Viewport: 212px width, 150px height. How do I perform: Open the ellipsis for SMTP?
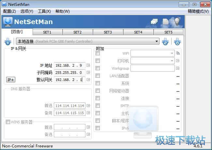[x=178, y=106]
